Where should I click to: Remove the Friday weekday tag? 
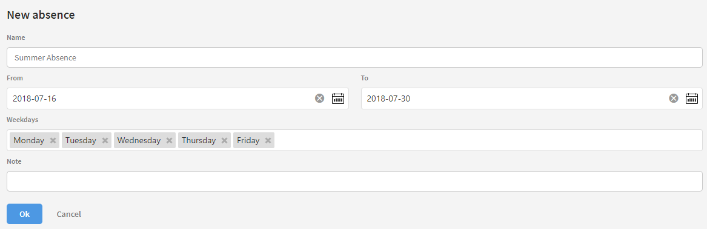(x=268, y=140)
